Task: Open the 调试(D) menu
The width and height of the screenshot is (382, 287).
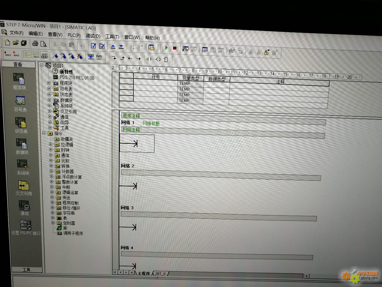Action: [93, 36]
